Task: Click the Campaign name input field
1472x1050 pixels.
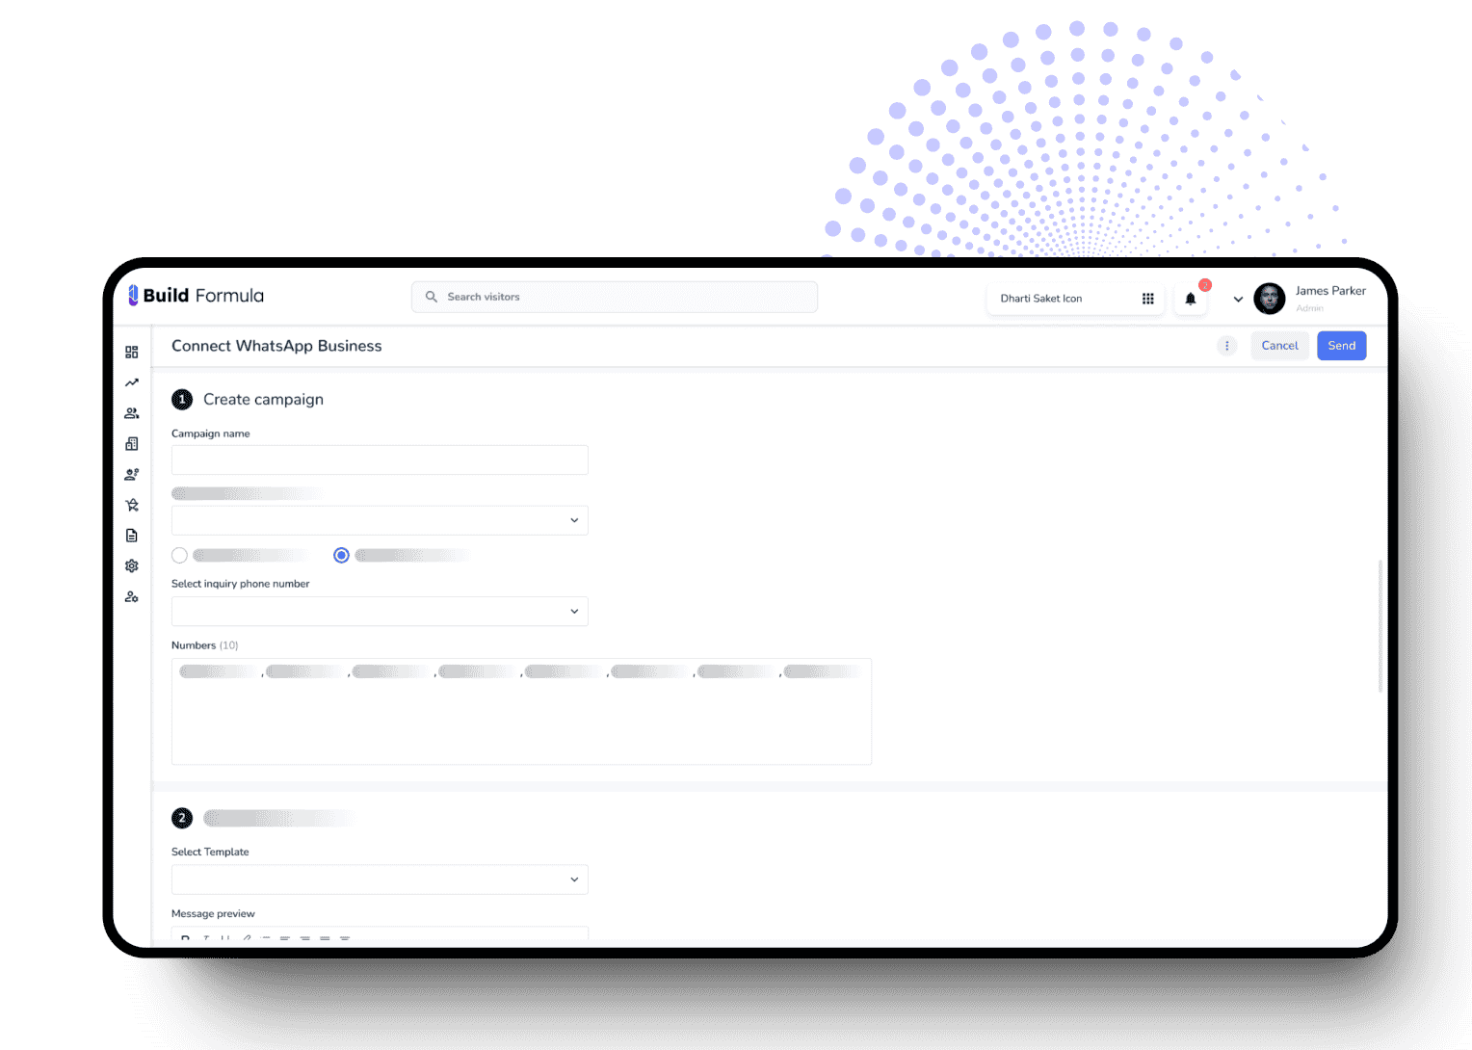Action: pos(380,459)
